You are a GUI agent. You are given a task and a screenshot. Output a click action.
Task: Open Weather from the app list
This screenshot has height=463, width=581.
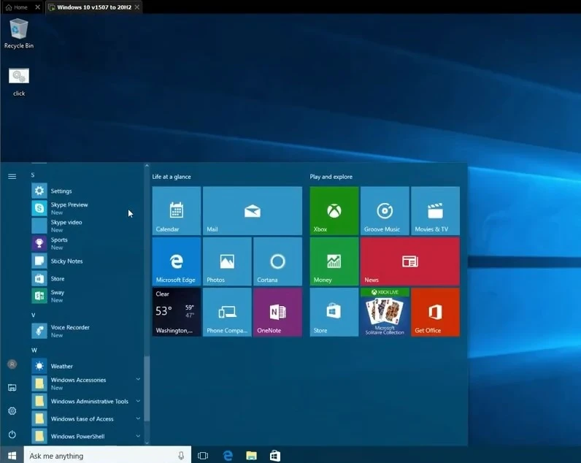(x=86, y=366)
